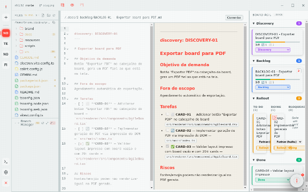Select the red NO workspace tile

6,33
